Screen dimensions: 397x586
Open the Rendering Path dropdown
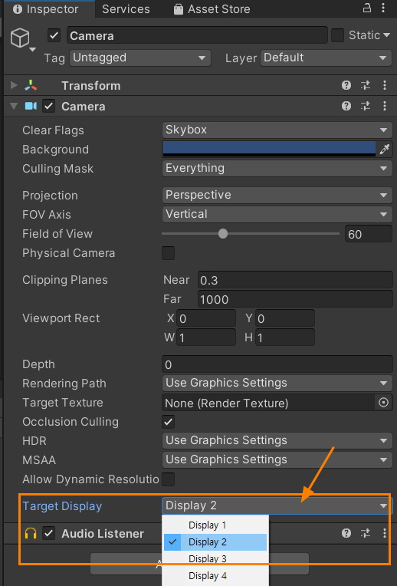click(x=277, y=383)
